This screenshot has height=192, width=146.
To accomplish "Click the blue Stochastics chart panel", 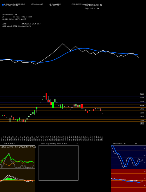I will click(x=128, y=157).
